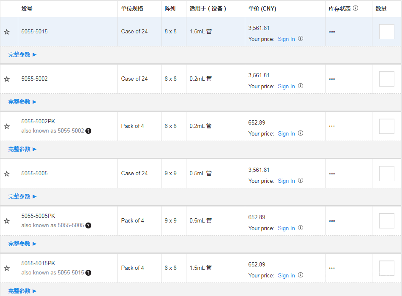The width and height of the screenshot is (402, 296).
Task: Expand 完整参数 under 5055-5015
Action: click(22, 54)
